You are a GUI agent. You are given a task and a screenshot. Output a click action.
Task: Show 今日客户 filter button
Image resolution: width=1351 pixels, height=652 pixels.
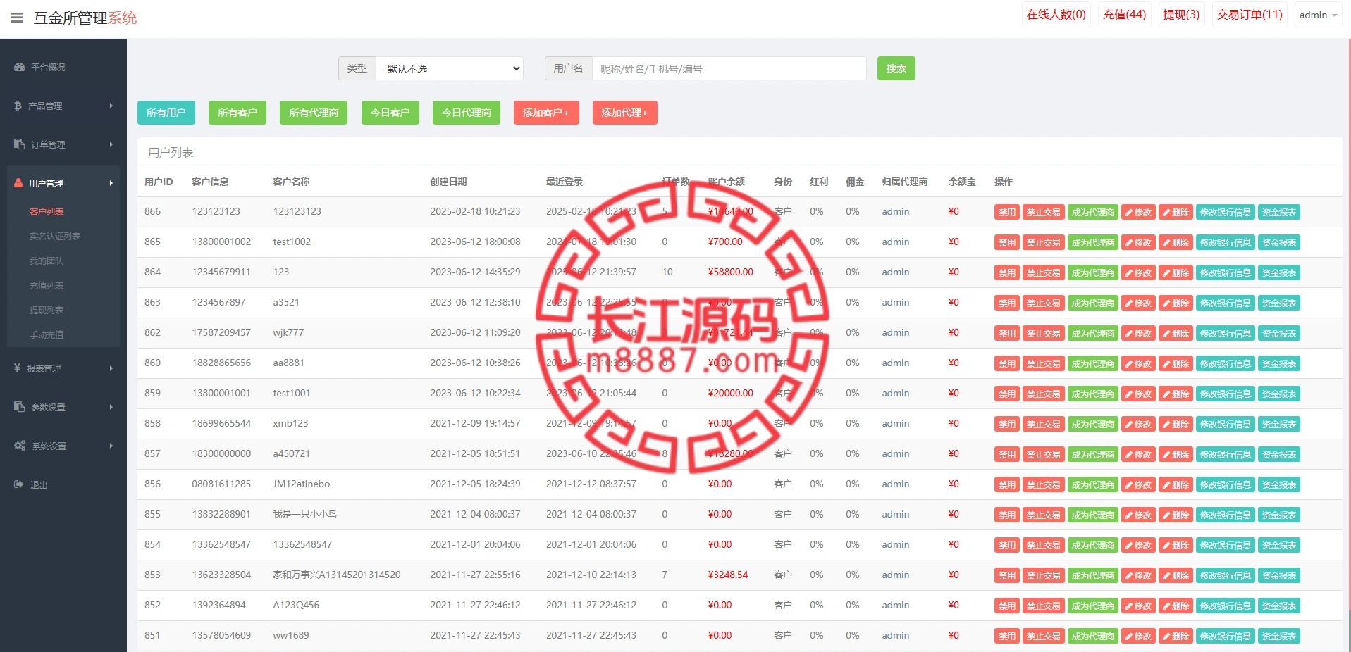click(390, 113)
